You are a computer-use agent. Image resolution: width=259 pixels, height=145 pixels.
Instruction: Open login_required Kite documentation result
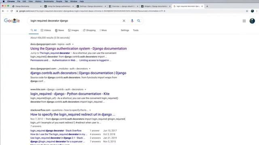tap(70, 94)
